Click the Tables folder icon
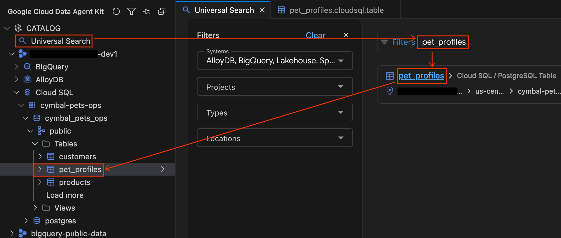This screenshot has height=238, width=561. click(x=46, y=143)
